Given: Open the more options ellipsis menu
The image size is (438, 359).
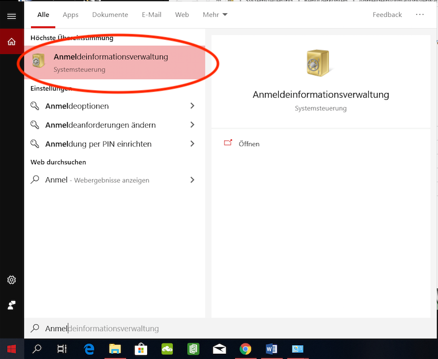Looking at the screenshot, I should click(420, 14).
